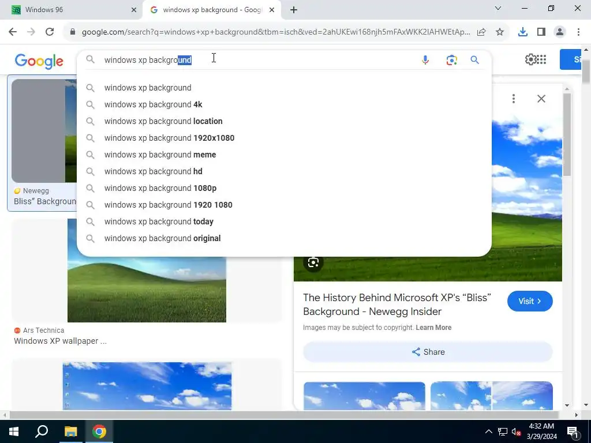The image size is (591, 443).
Task: Click the Visit button
Action: pos(530,301)
